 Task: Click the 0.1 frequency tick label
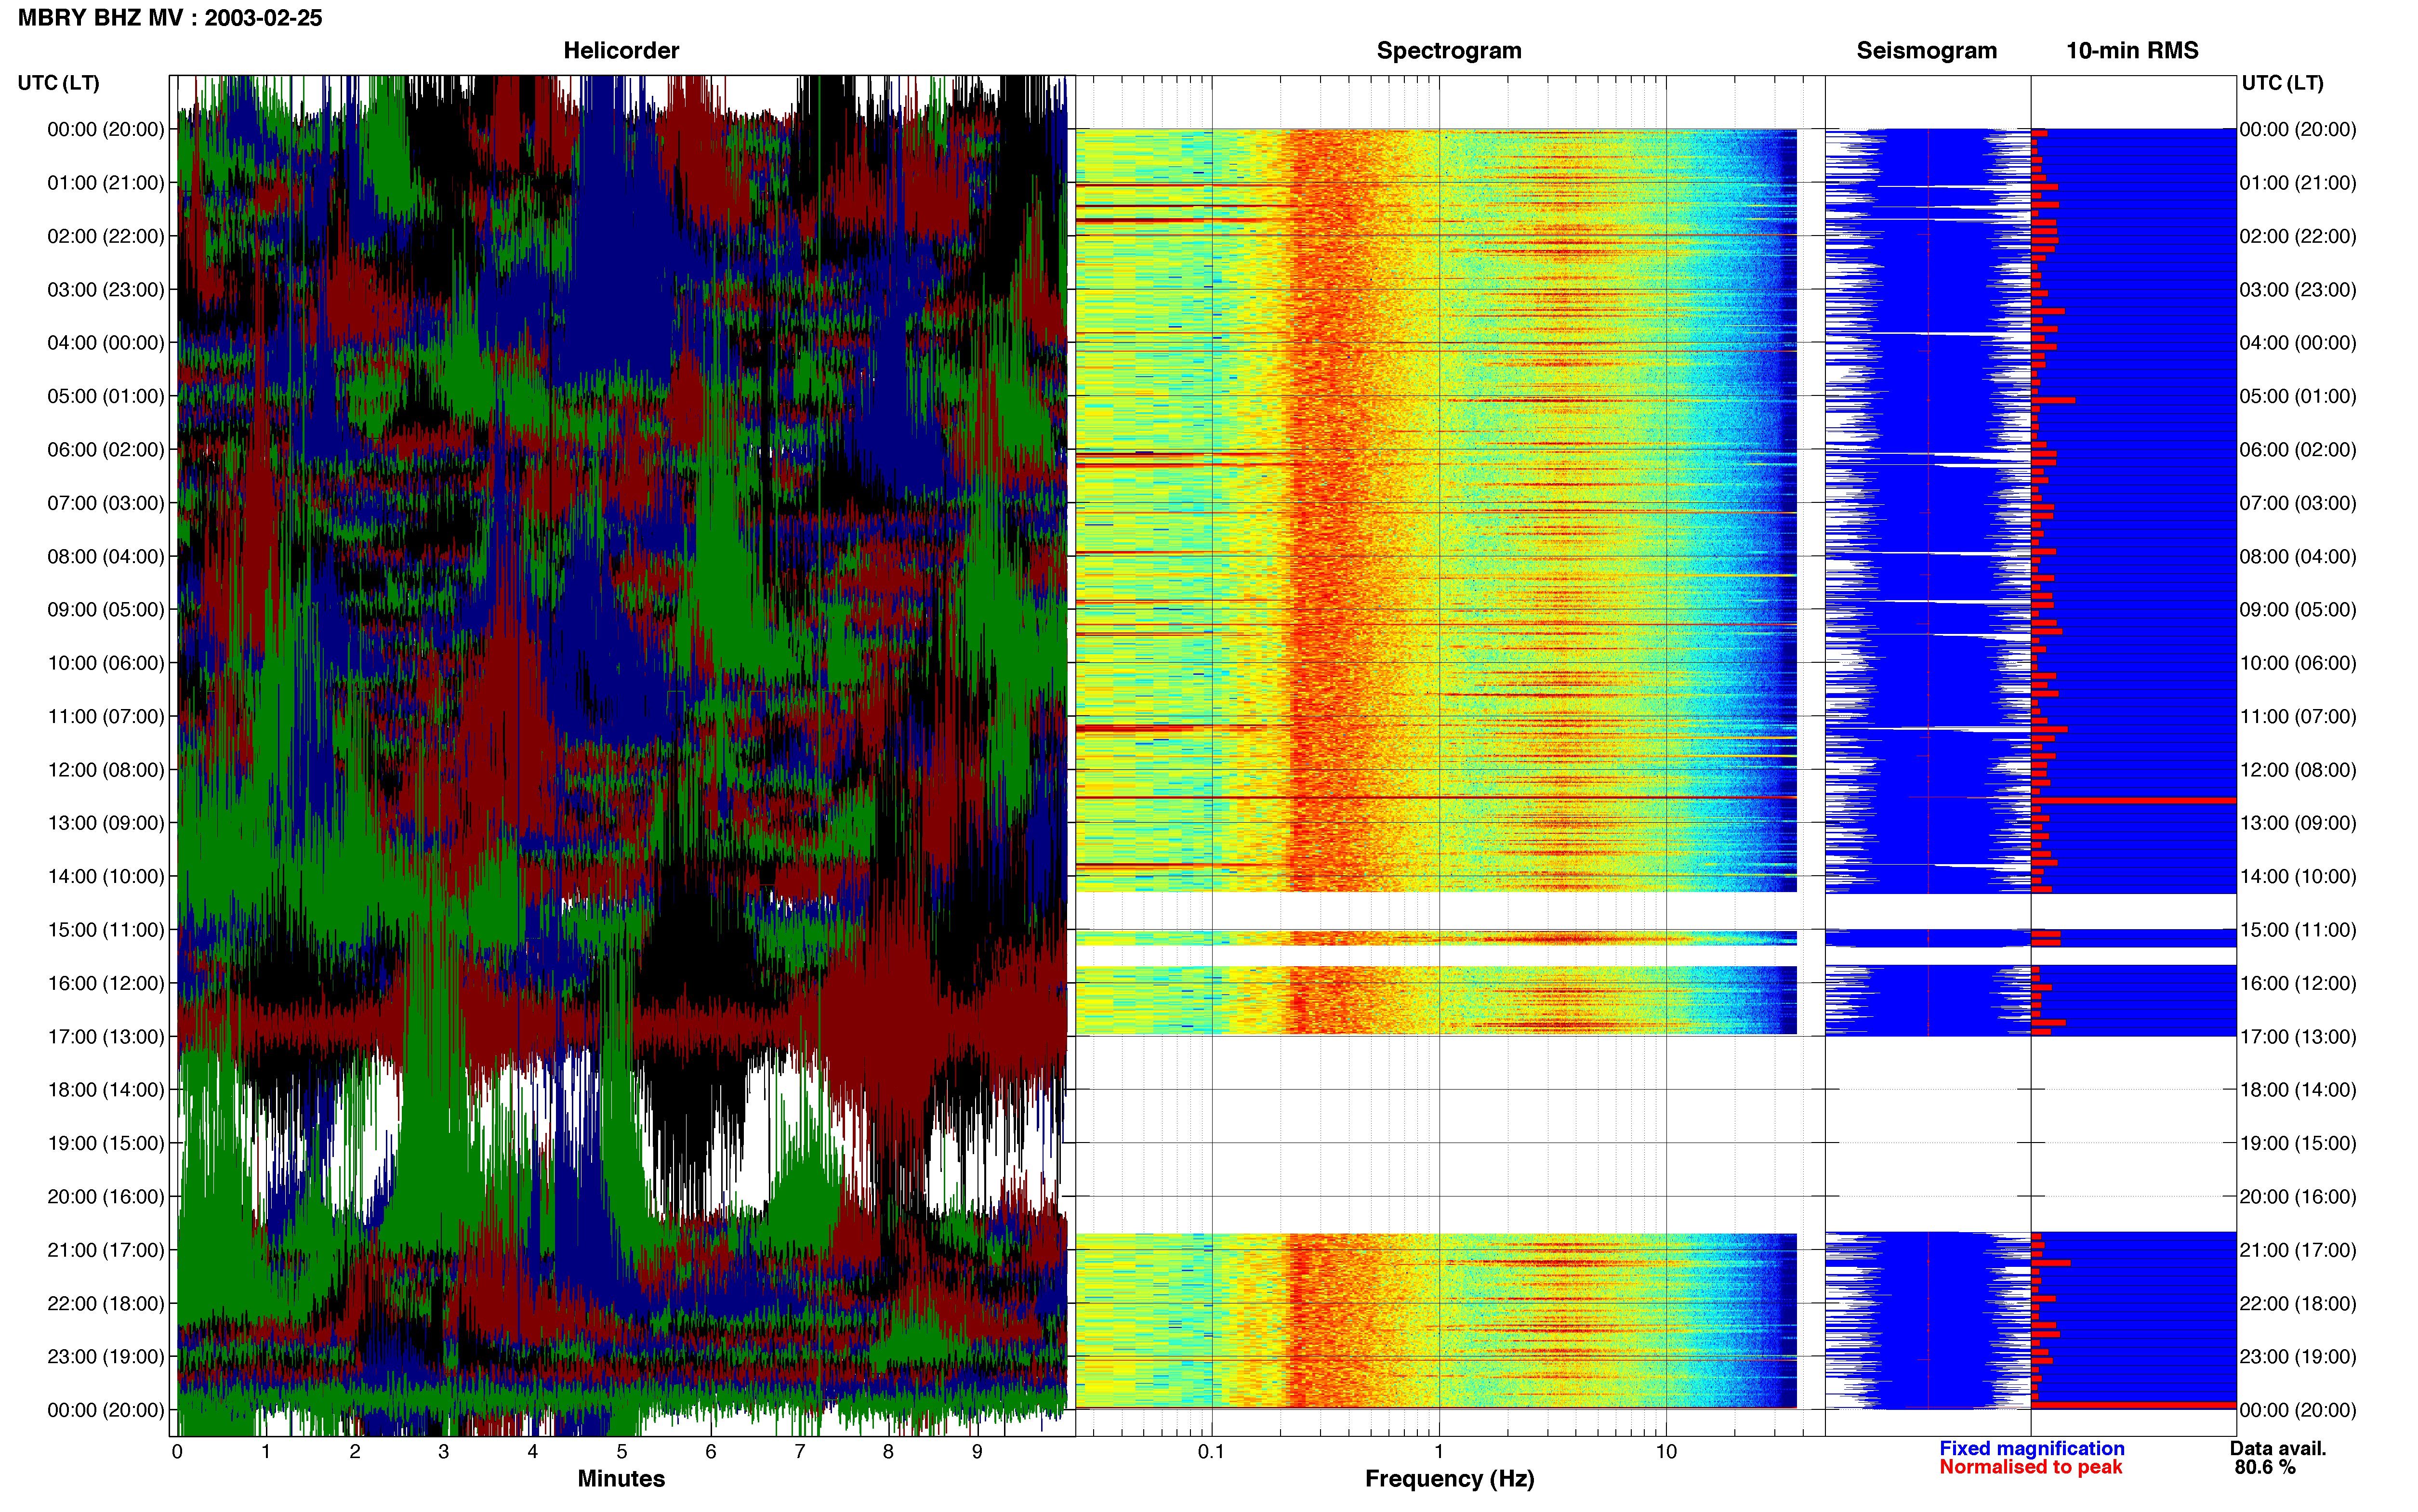pyautogui.click(x=1211, y=1451)
